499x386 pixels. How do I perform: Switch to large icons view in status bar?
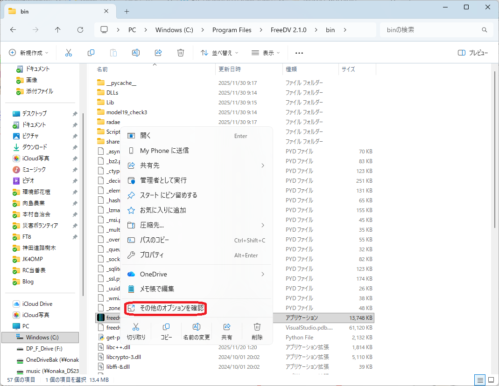491,380
